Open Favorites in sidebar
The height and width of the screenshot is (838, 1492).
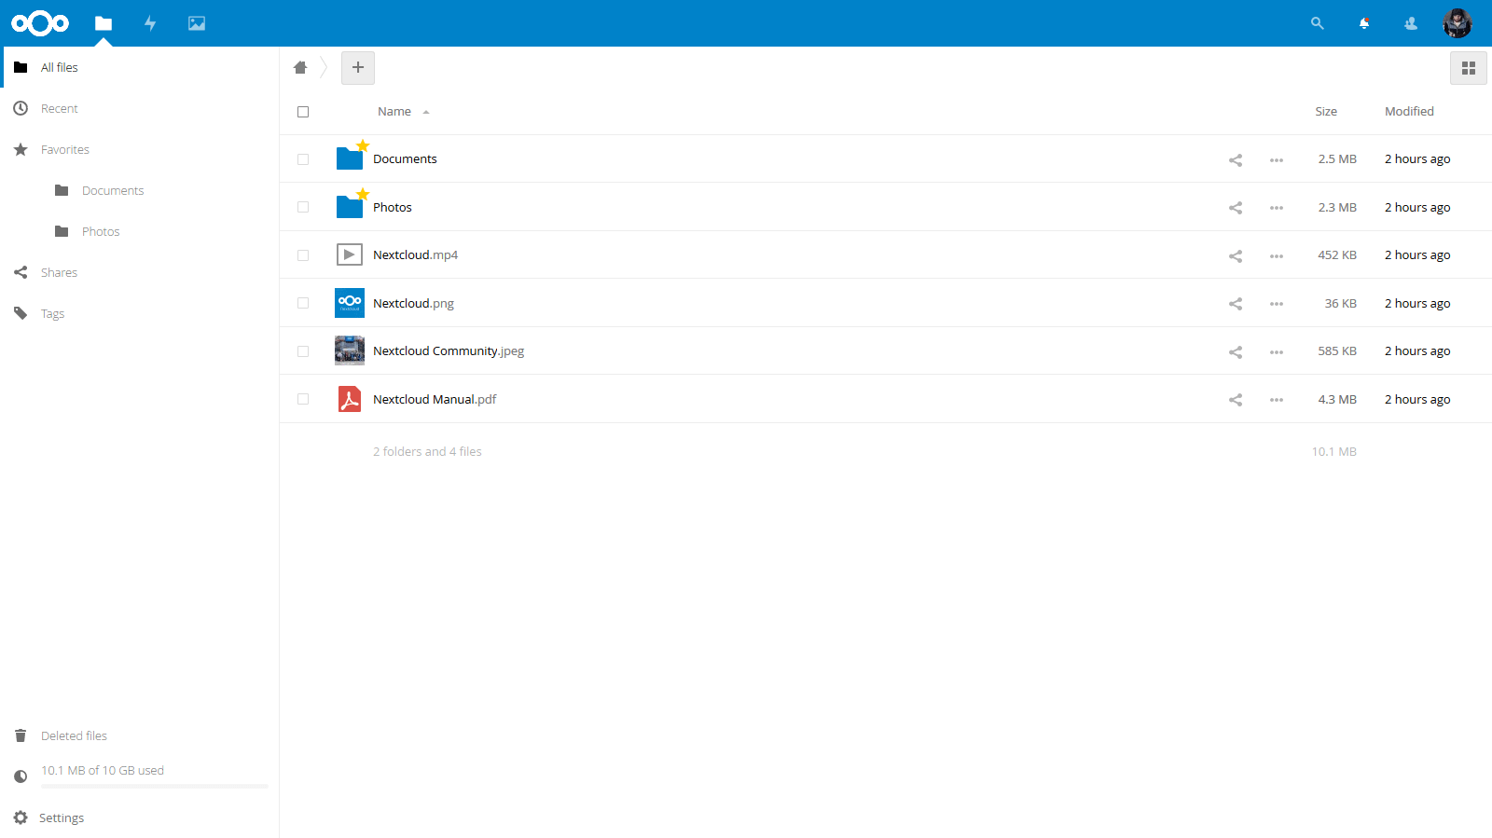140,149
